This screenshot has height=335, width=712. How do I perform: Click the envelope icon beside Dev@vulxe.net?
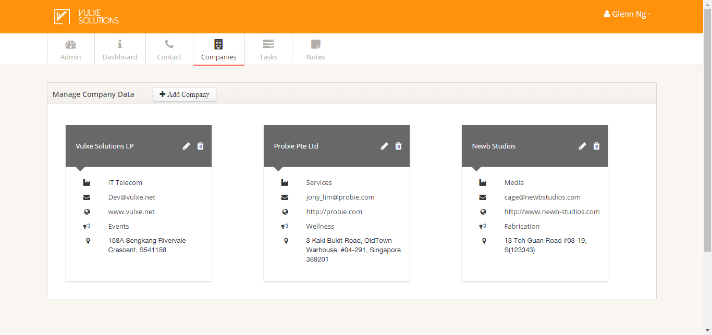[x=87, y=197]
